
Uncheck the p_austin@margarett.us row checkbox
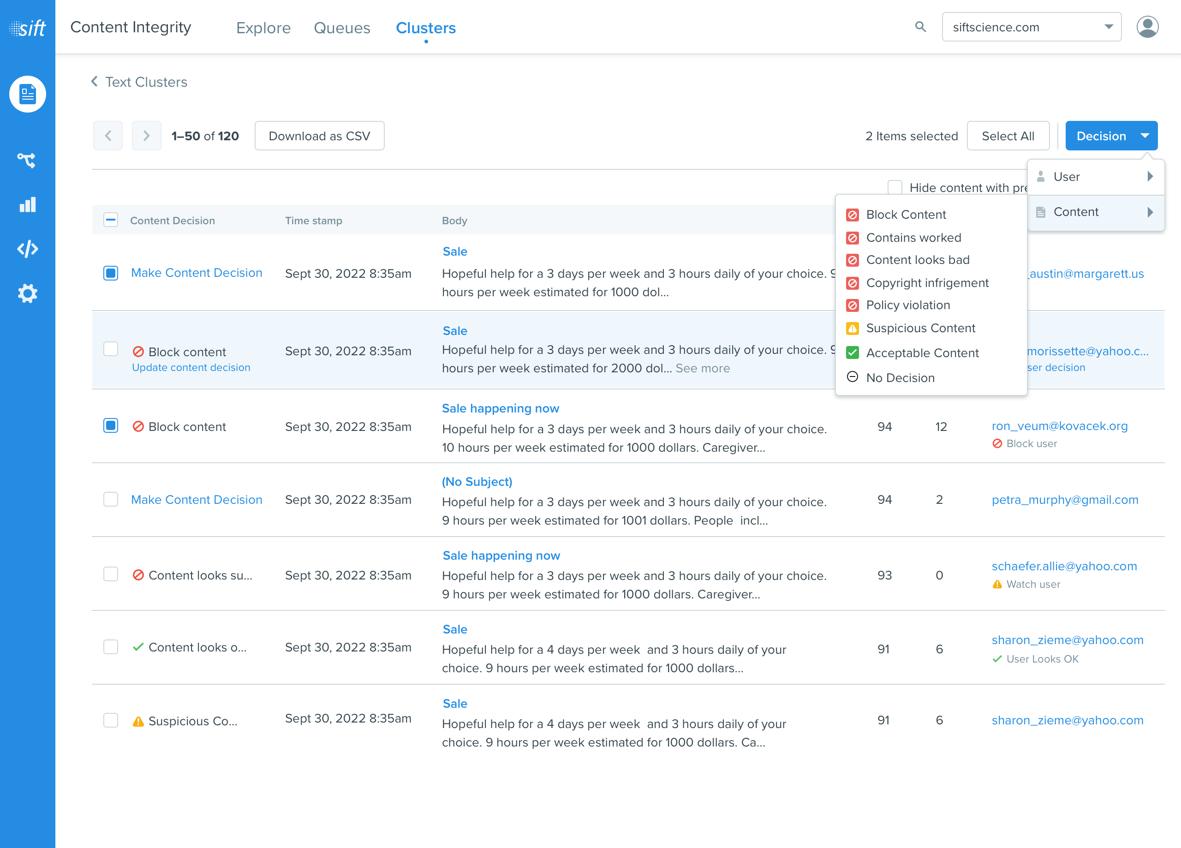[110, 273]
